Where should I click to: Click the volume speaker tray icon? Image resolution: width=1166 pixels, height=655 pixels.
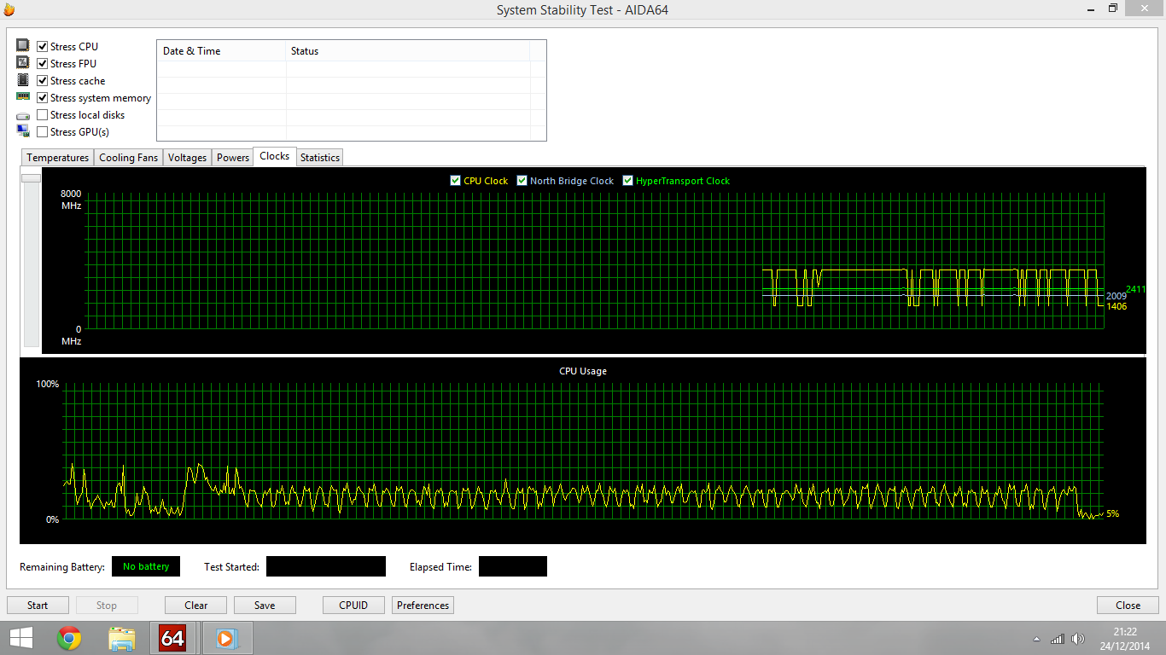(x=1078, y=639)
